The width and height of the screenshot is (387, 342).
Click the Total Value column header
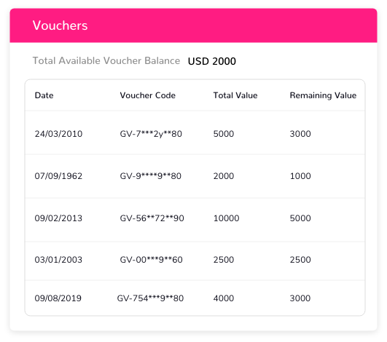point(235,95)
